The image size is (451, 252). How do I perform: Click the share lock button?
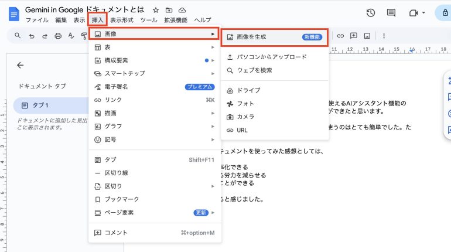[445, 13]
